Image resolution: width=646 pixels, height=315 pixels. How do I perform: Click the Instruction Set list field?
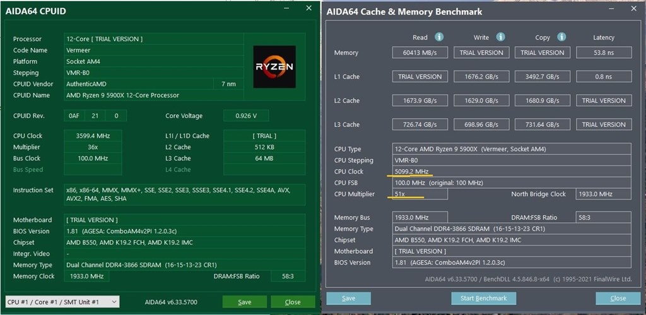[185, 194]
